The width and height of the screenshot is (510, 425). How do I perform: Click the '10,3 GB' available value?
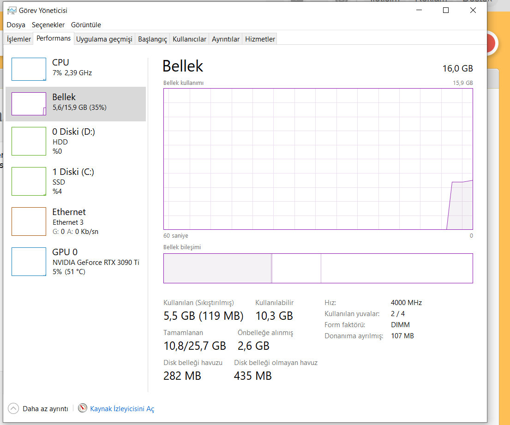coord(274,316)
